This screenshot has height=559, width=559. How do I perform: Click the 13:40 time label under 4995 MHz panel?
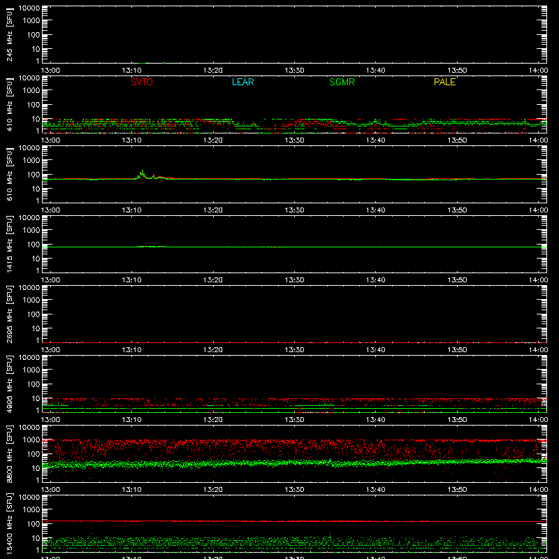coord(375,420)
